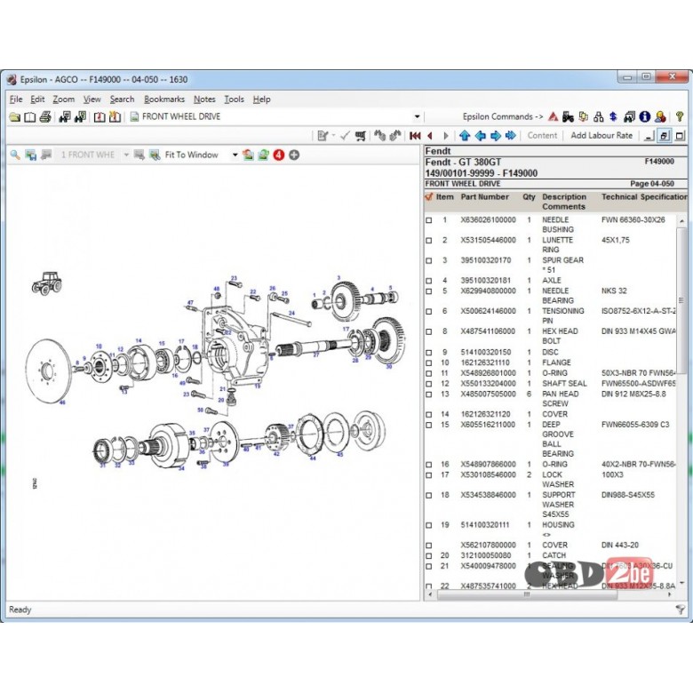Click the tractor icon in Epsilon Commands
The width and height of the screenshot is (693, 693).
pos(568,116)
